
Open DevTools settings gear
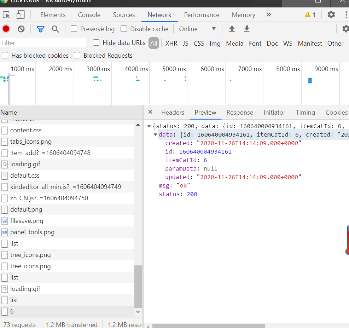(x=331, y=15)
